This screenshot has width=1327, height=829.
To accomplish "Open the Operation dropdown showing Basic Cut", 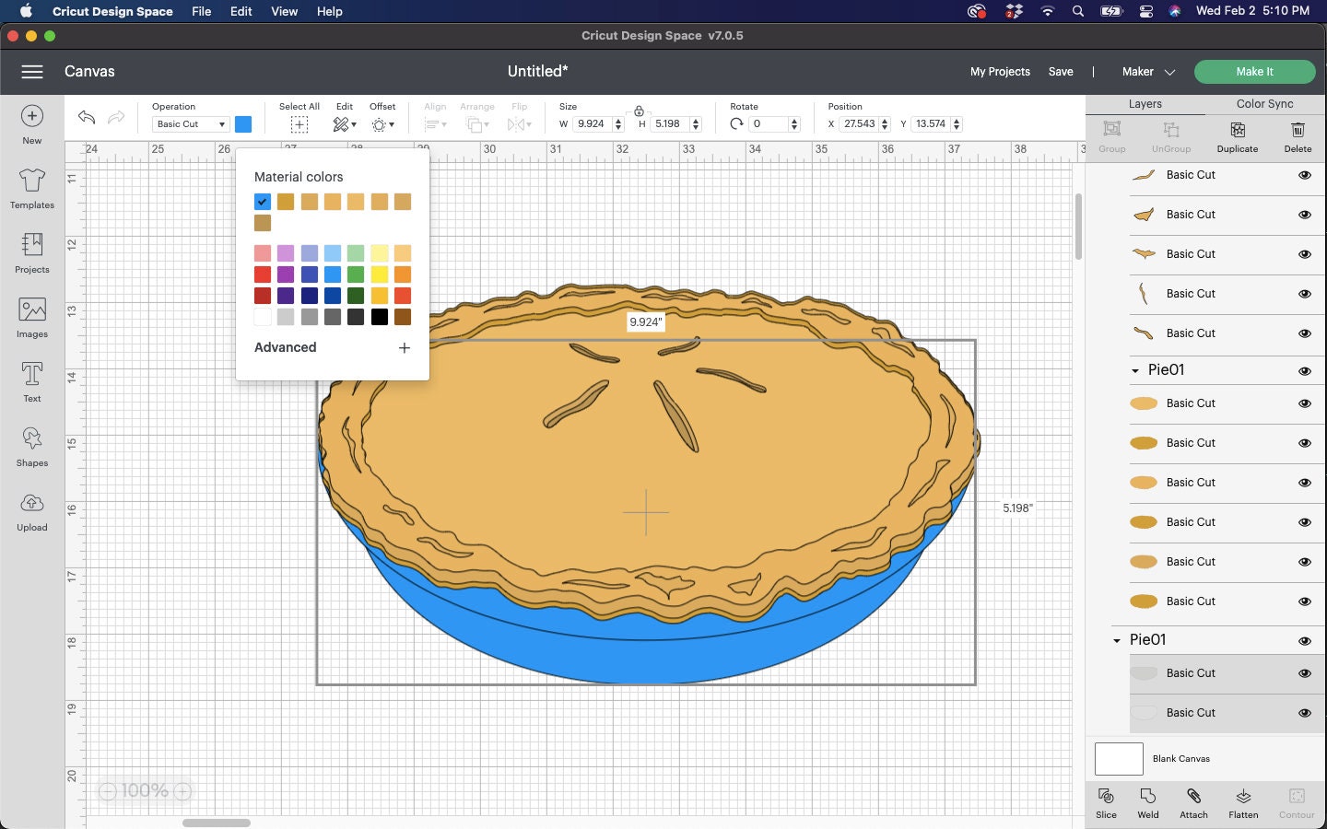I will [x=190, y=123].
